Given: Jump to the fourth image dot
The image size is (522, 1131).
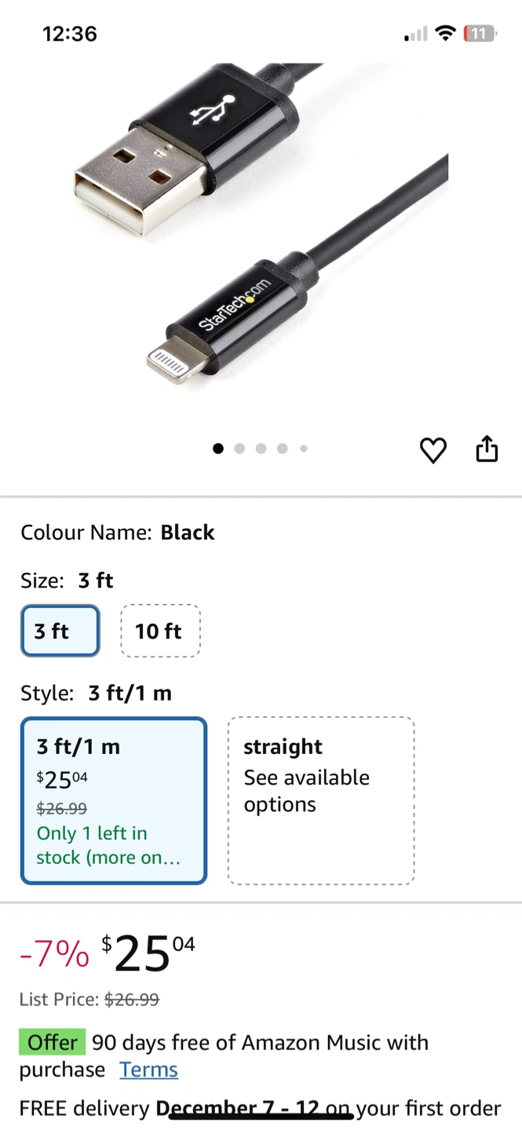Looking at the screenshot, I should click(283, 448).
